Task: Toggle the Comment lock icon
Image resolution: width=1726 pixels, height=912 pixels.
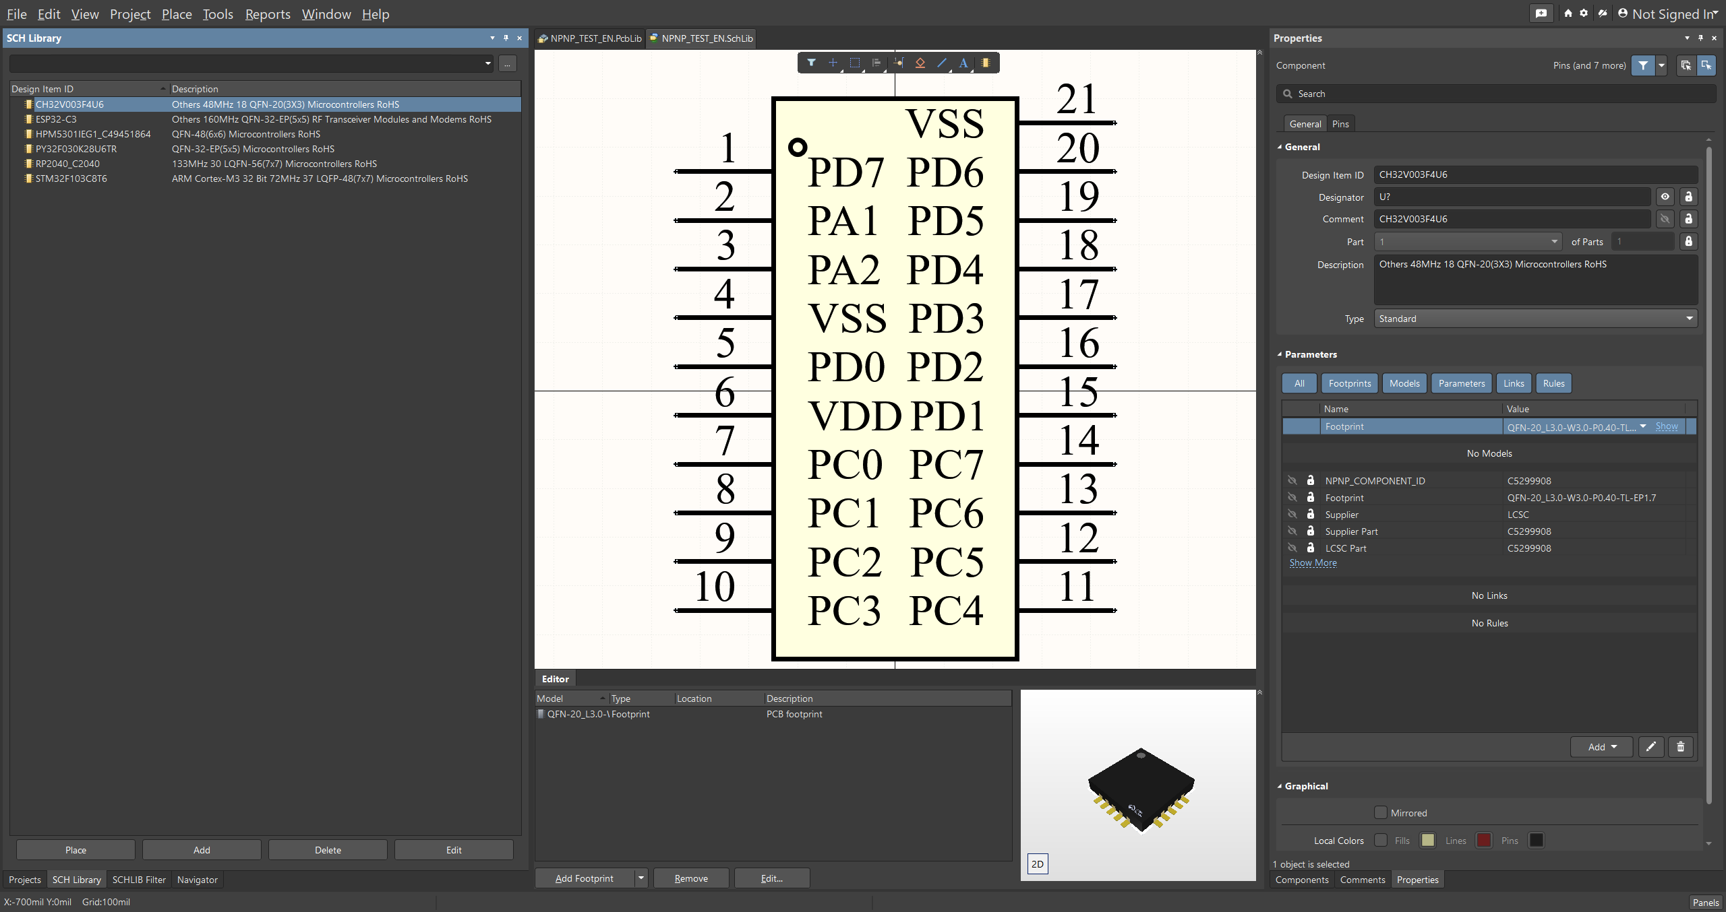Action: pyautogui.click(x=1688, y=219)
